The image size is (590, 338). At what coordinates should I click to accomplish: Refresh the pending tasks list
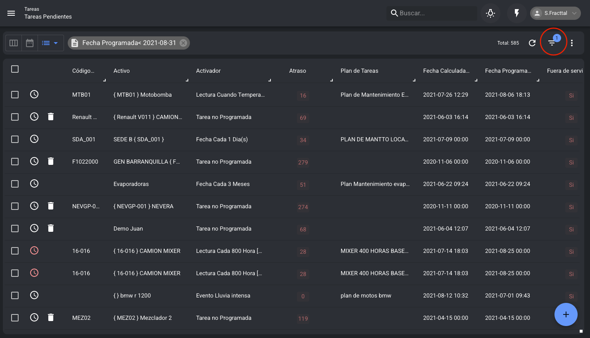[x=532, y=43]
